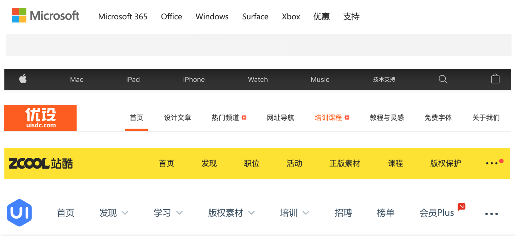Viewport: 515px width, 242px height.
Task: Expand the 版权素材 dropdown chevron
Action: 251,213
